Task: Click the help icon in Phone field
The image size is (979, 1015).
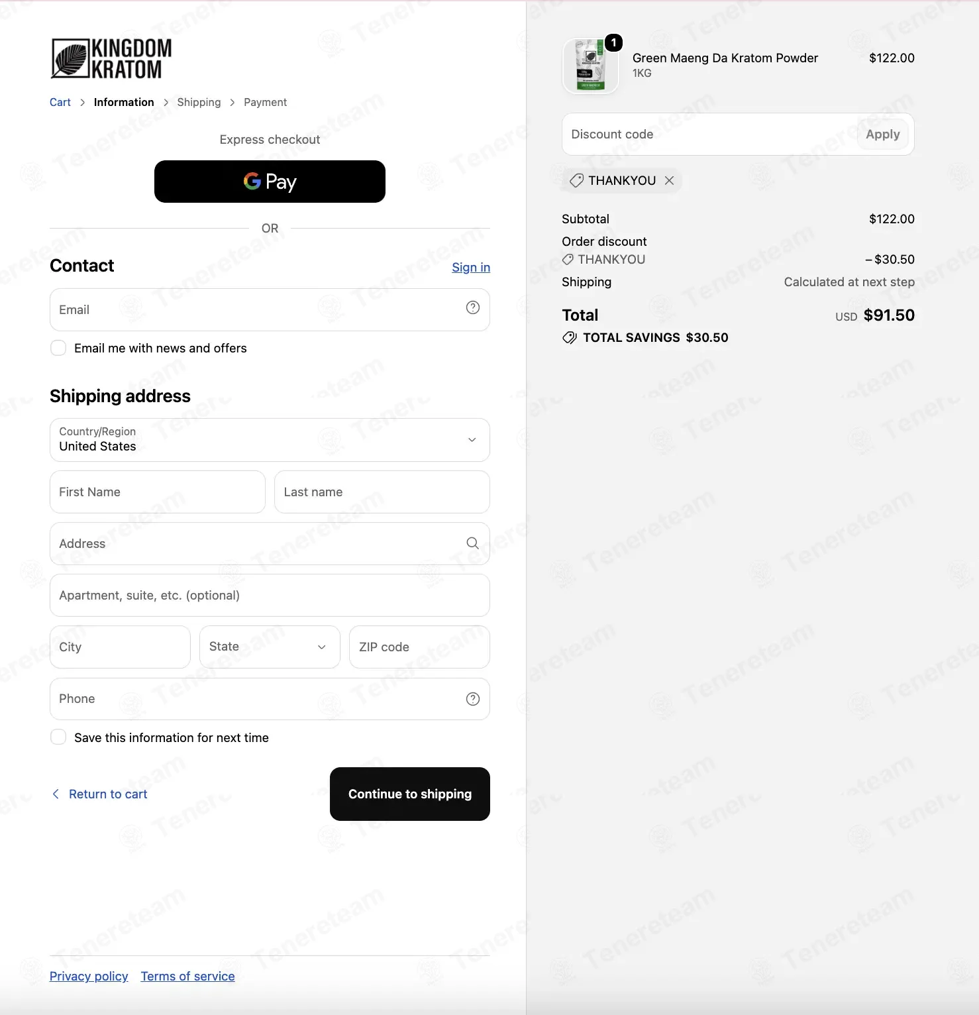Action: tap(473, 699)
